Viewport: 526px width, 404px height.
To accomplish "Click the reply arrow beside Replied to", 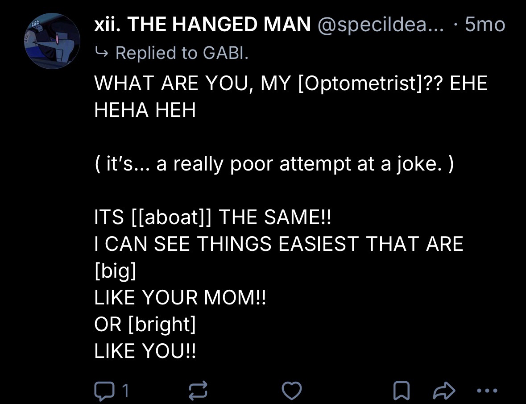I will tap(102, 53).
